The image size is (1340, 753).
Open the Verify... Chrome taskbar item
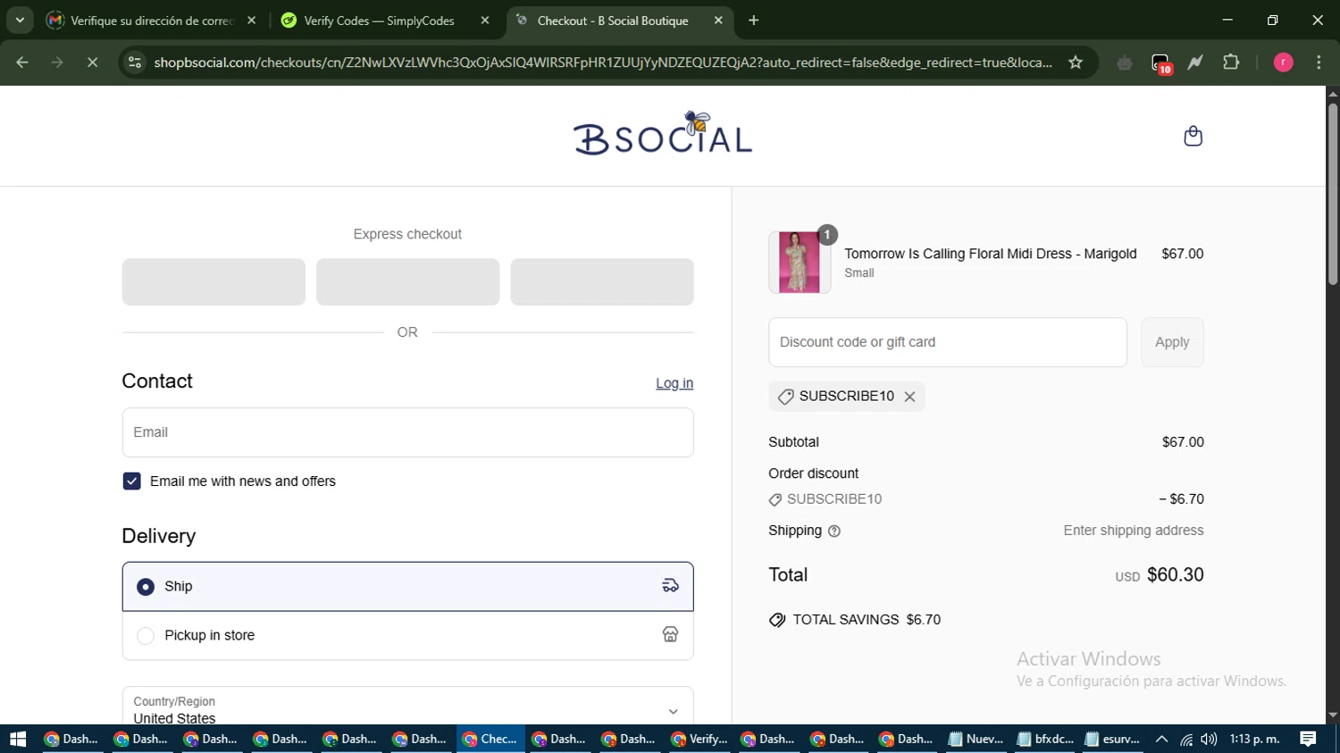pos(699,739)
